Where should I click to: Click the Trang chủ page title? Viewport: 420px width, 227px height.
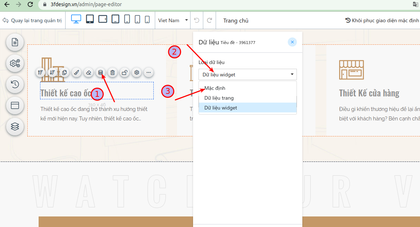click(236, 21)
